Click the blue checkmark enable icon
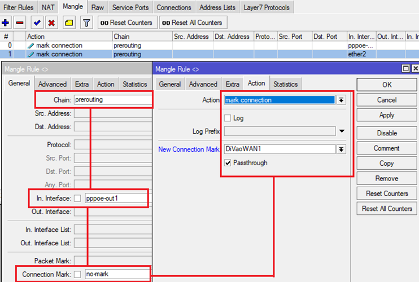The width and height of the screenshot is (419, 282). click(37, 23)
